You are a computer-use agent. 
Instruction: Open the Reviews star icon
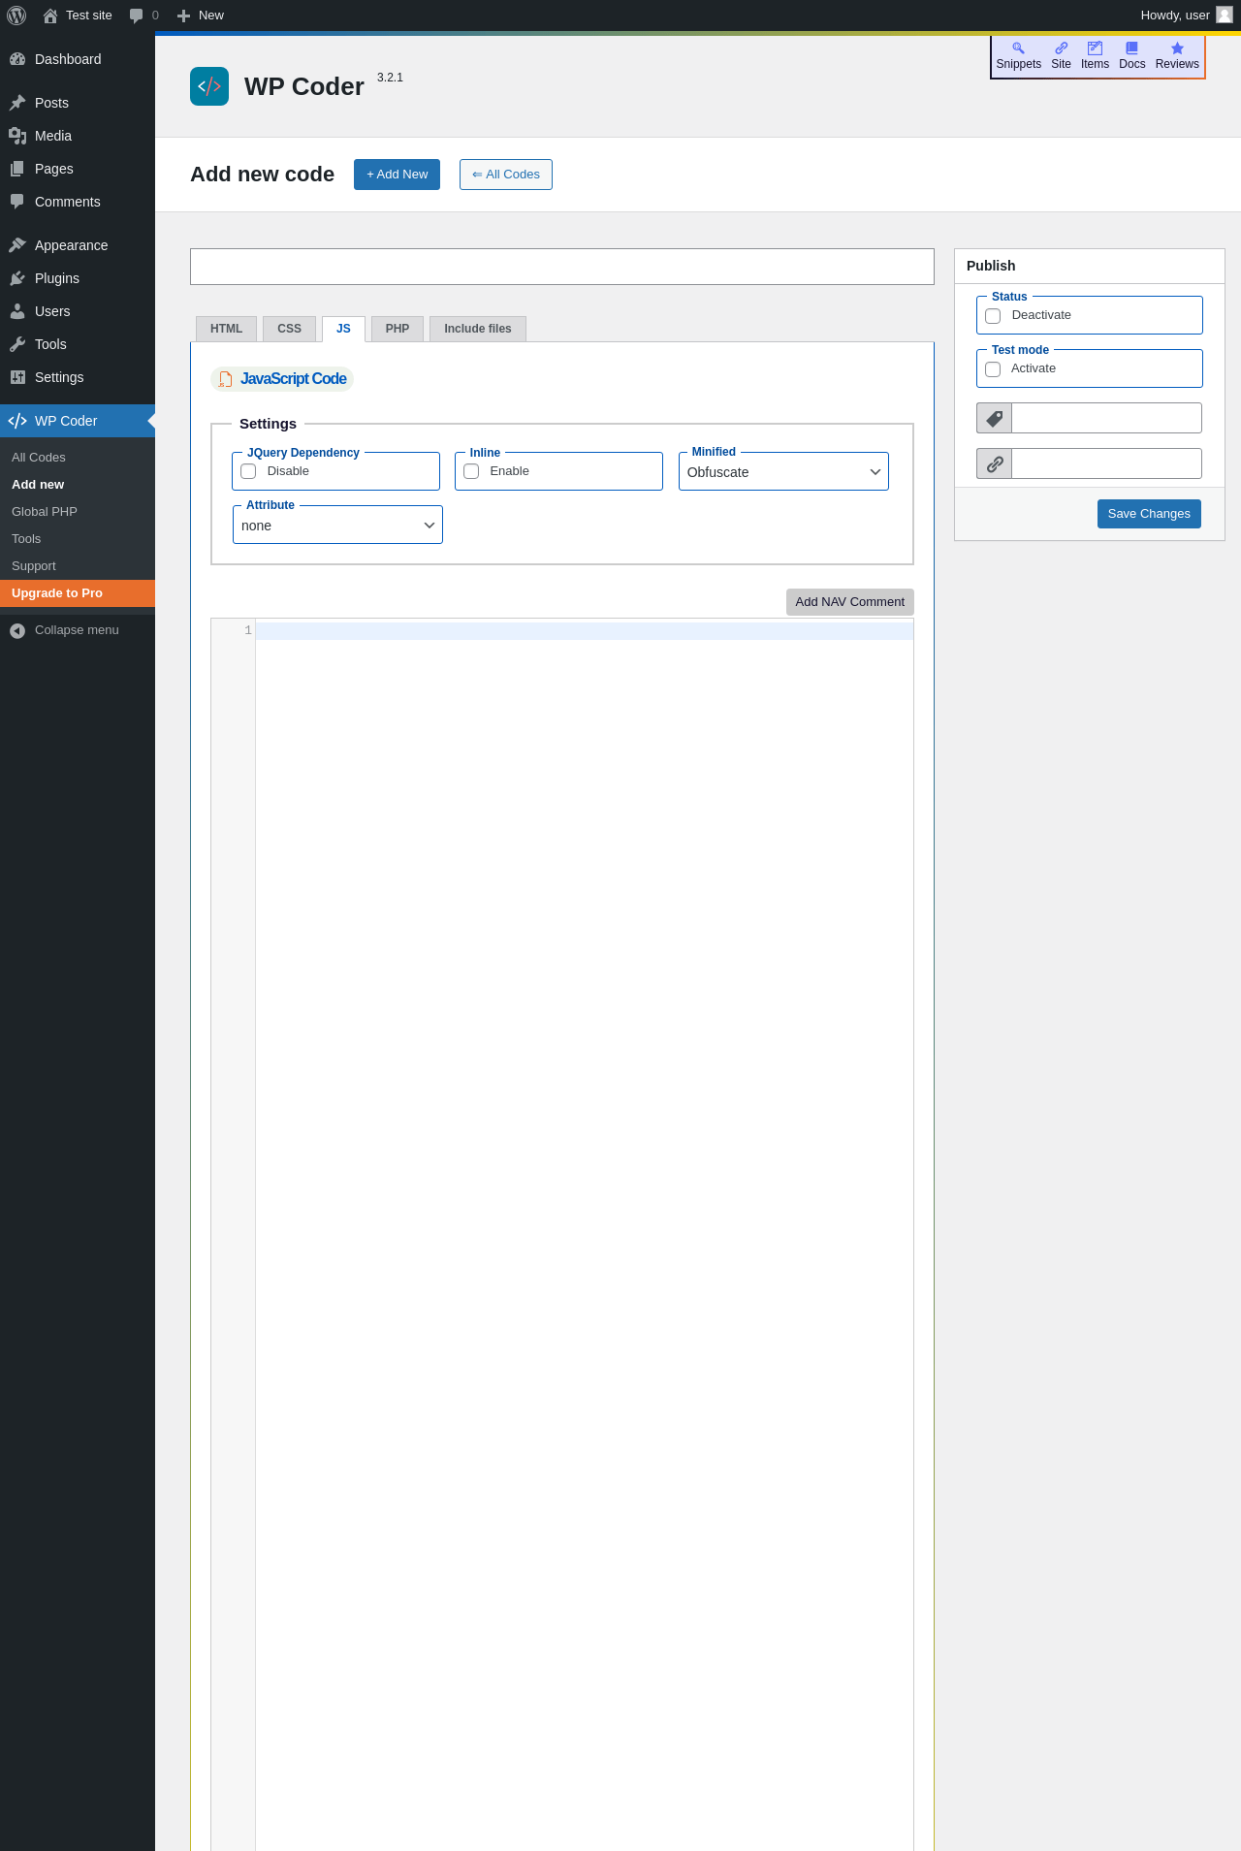pos(1177,48)
